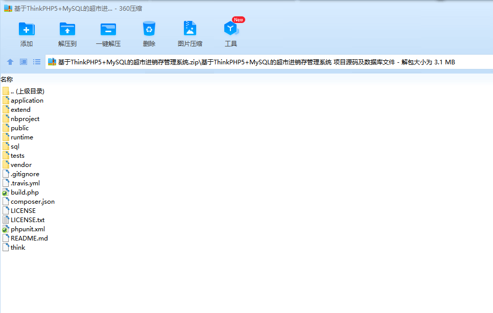
Task: Select the think file
Action: point(13,248)
